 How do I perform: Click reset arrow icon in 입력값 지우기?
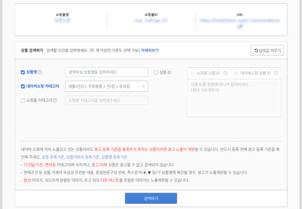tap(256, 50)
